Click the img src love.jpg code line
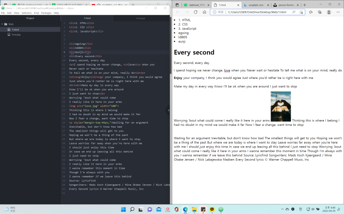 coord(94,106)
